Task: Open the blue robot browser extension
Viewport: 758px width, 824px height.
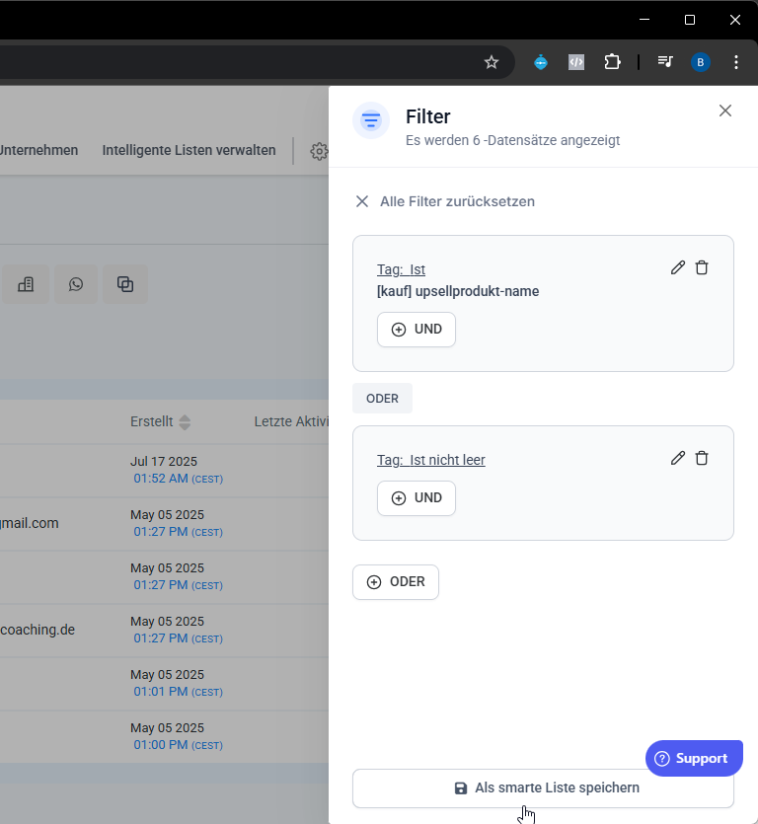Action: tap(541, 62)
